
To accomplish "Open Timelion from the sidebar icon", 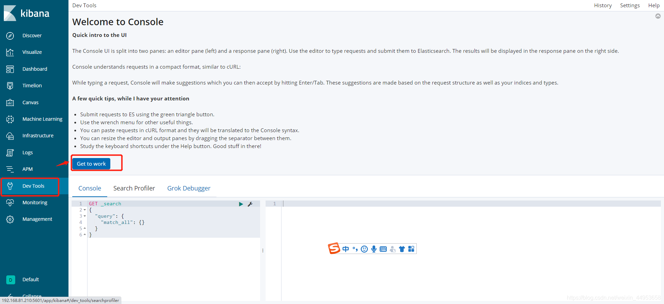I will 10,86.
